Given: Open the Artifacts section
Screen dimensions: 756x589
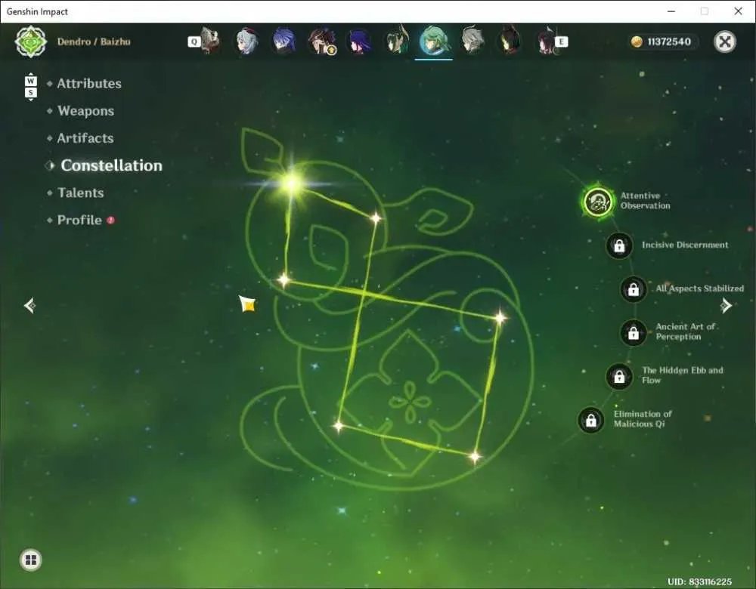Looking at the screenshot, I should coord(85,138).
